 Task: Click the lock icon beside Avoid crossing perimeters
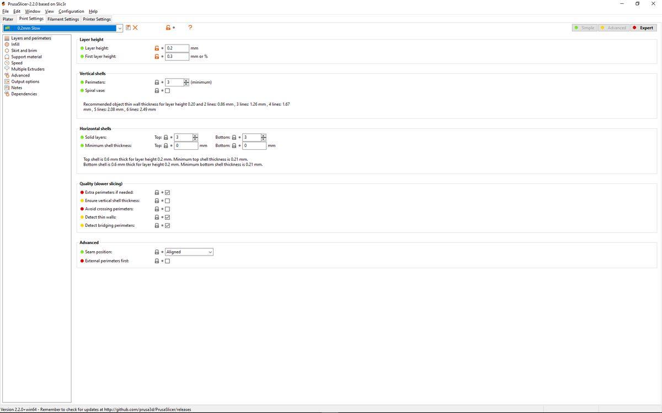click(157, 209)
